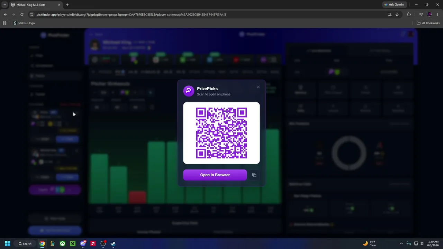Open the Chrome profile avatar
This screenshot has height=249, width=443.
coord(430,15)
